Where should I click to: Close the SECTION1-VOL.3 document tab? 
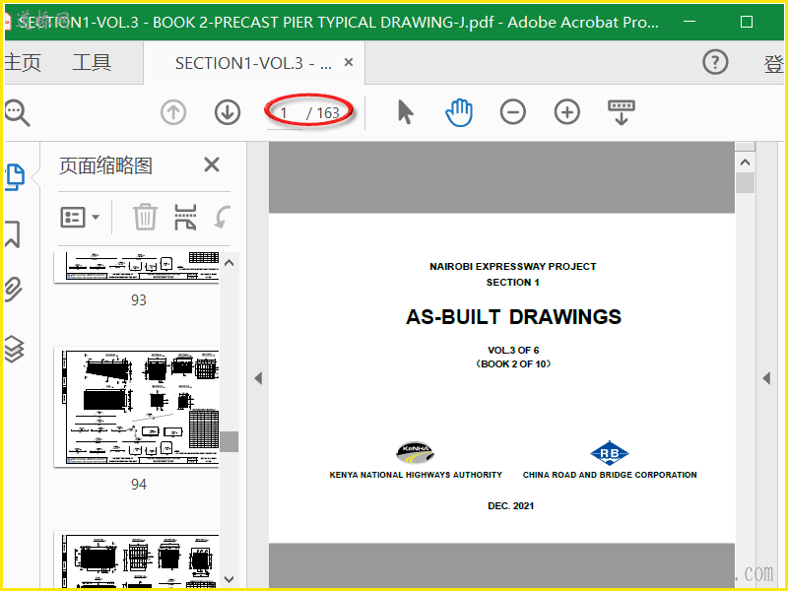[349, 62]
